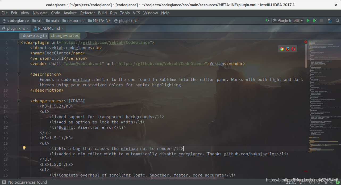Click the red error indicator icon
The height and width of the screenshot is (185, 341).
coord(306,42)
